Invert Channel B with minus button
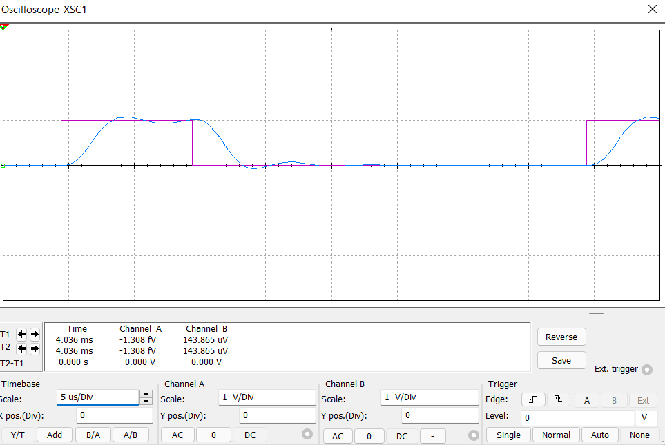The image size is (665, 445). 432,436
